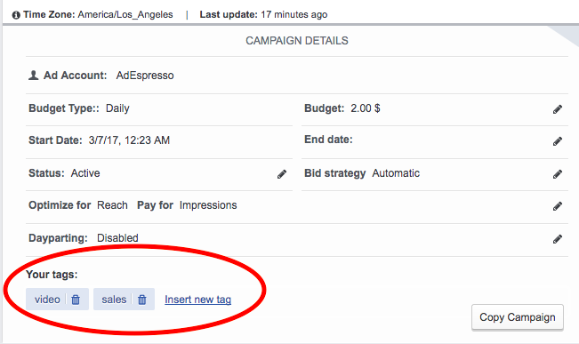Edit Dayparting using pencil icon
The image size is (579, 344).
coord(558,239)
